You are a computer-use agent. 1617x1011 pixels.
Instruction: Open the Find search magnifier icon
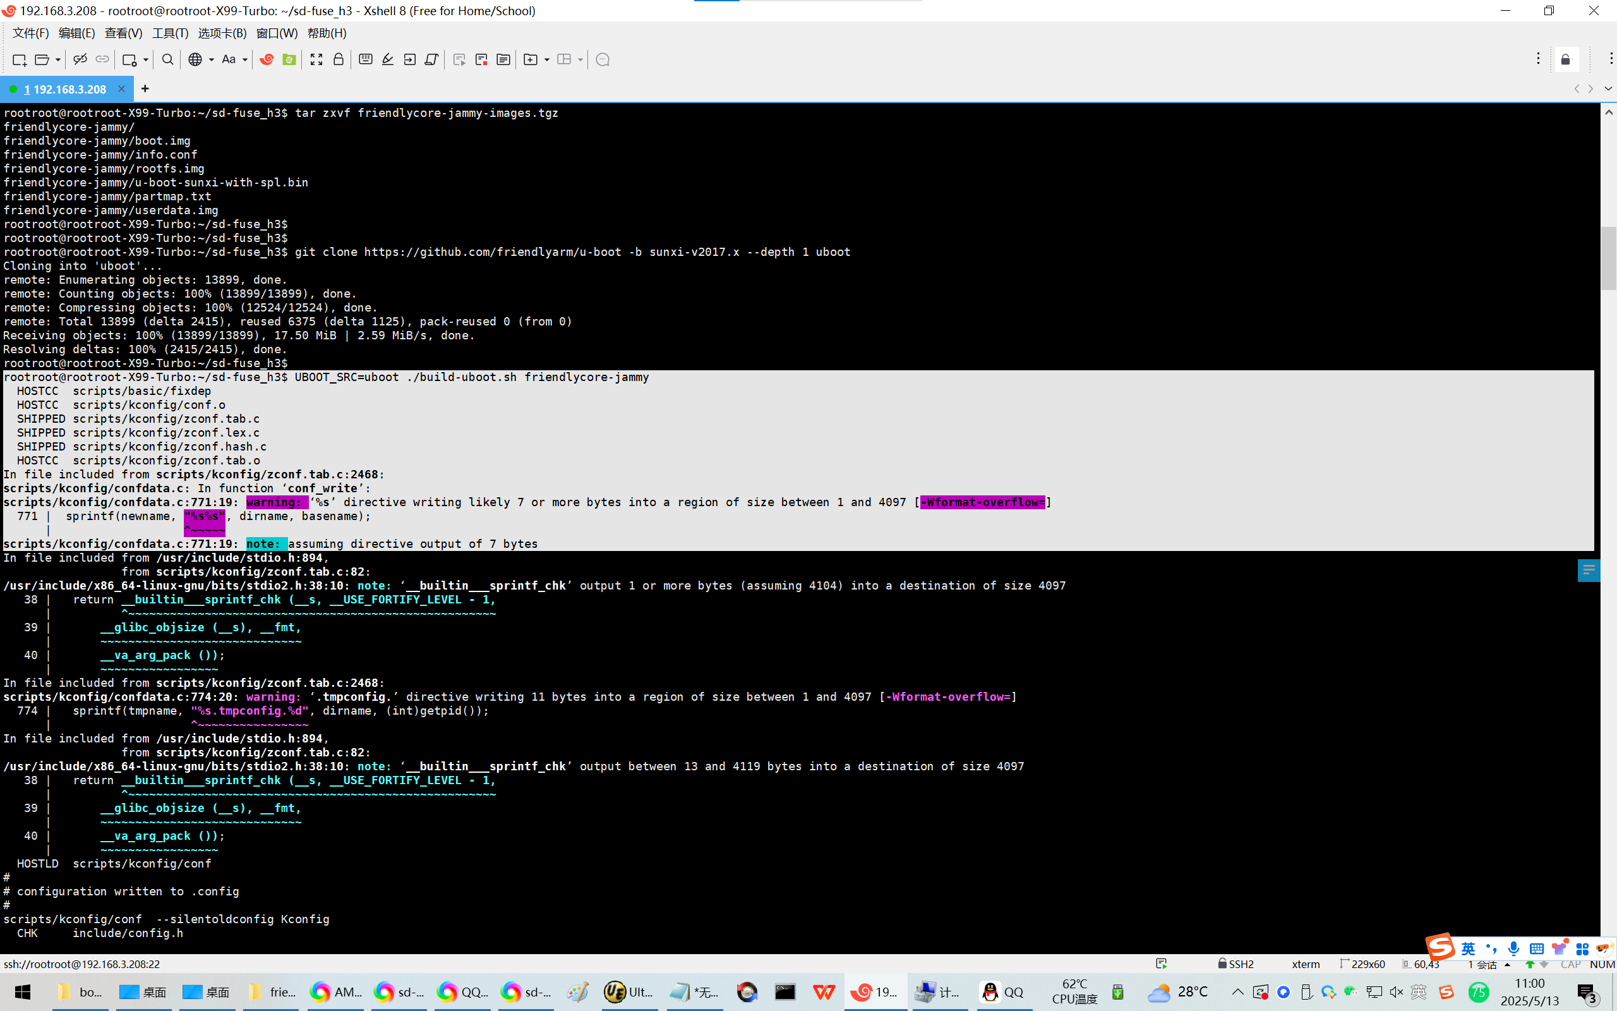[168, 59]
